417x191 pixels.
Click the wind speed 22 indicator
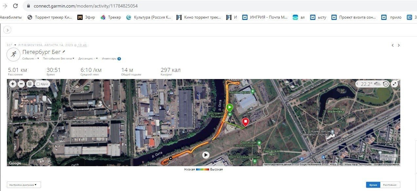(386, 84)
